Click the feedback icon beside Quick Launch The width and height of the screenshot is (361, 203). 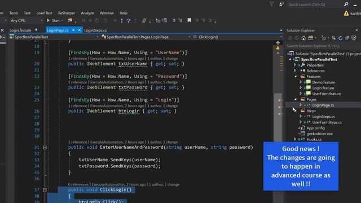point(281,4)
